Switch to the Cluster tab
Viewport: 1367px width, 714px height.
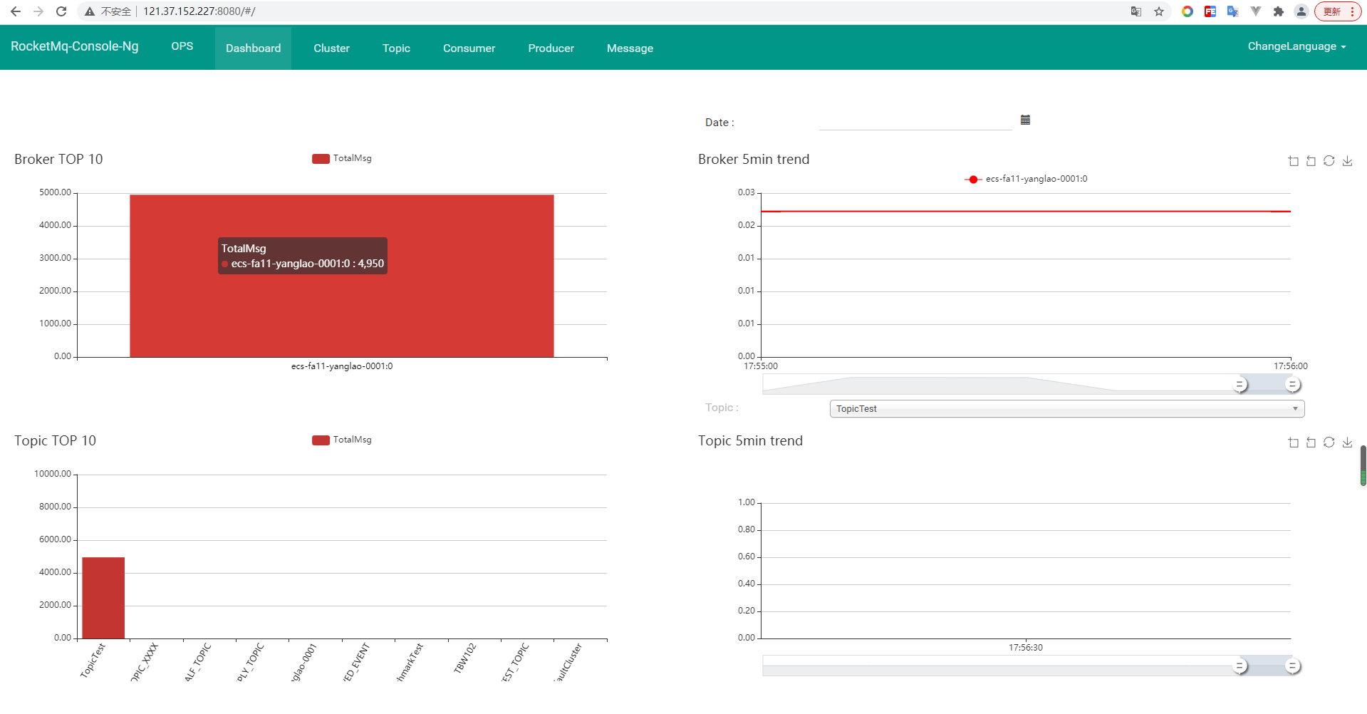[332, 48]
